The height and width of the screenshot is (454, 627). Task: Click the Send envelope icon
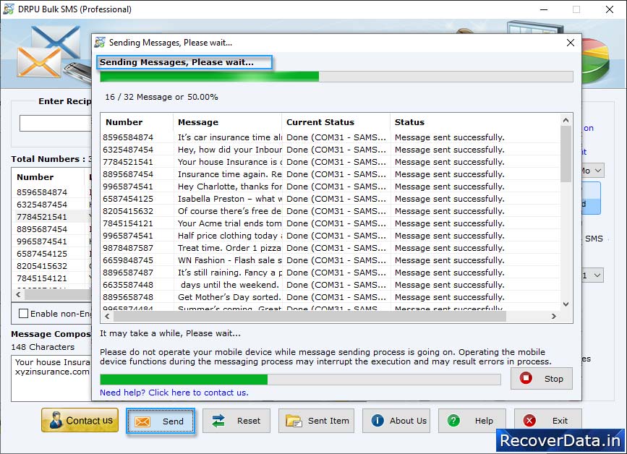[x=142, y=421]
